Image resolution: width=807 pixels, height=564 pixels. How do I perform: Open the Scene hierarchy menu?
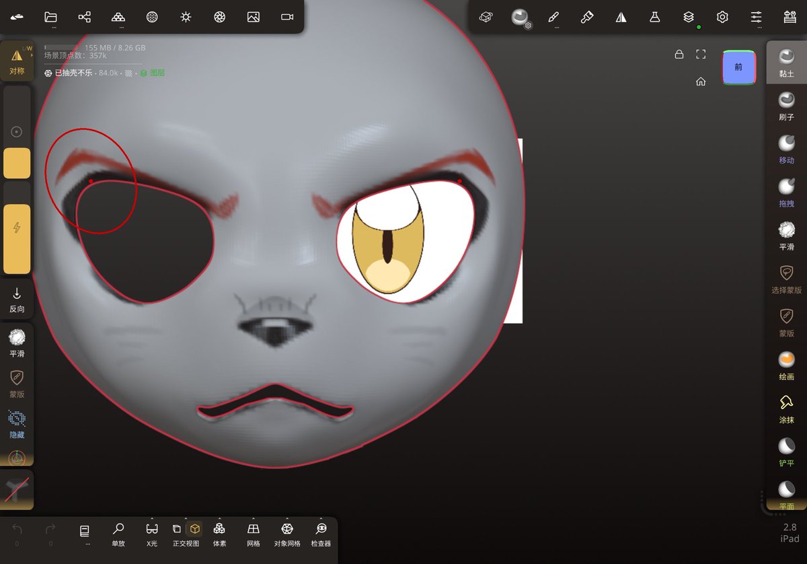point(84,17)
